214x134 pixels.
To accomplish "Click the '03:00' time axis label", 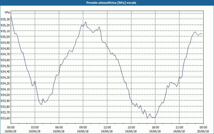I will (35, 128).
